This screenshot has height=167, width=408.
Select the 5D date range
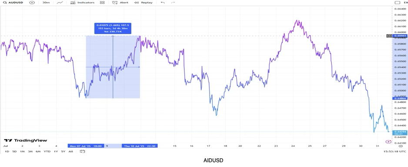coord(14,151)
